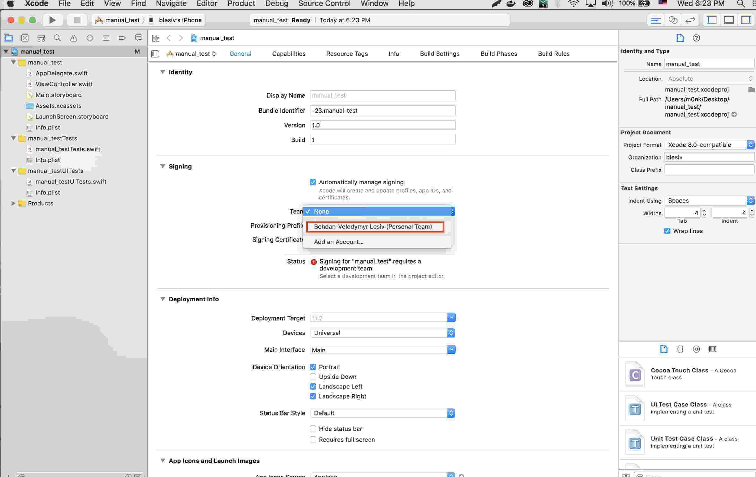The height and width of the screenshot is (477, 756).
Task: Switch to Build Settings tab
Action: click(440, 53)
